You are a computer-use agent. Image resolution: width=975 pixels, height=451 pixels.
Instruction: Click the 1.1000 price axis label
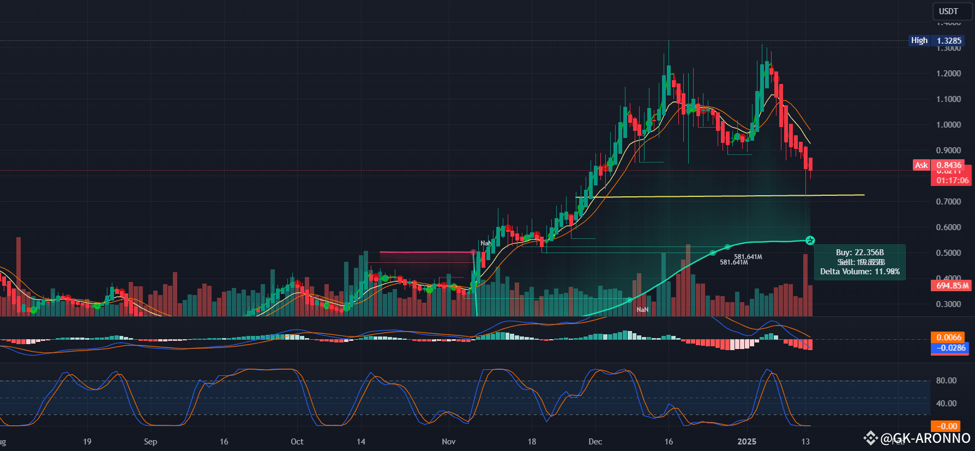(948, 99)
